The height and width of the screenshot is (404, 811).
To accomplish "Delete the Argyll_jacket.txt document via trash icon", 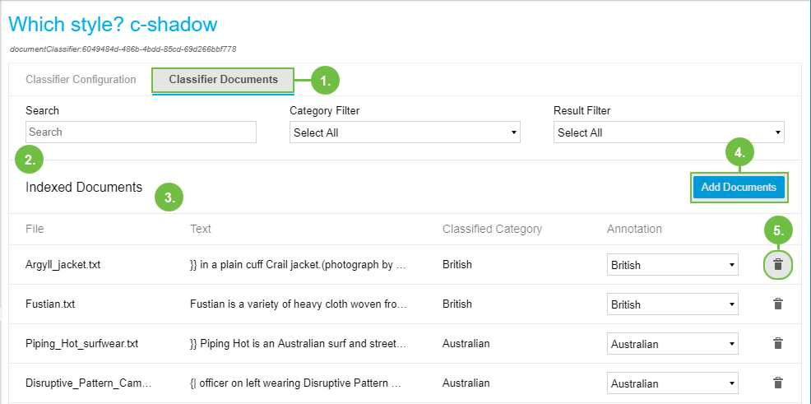I will [777, 265].
